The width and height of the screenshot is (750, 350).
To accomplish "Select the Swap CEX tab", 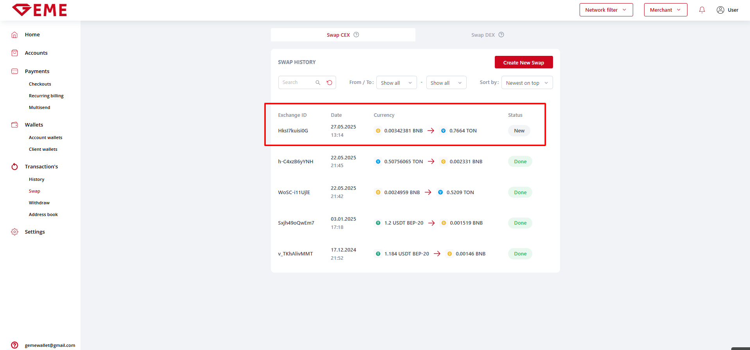I will click(338, 35).
